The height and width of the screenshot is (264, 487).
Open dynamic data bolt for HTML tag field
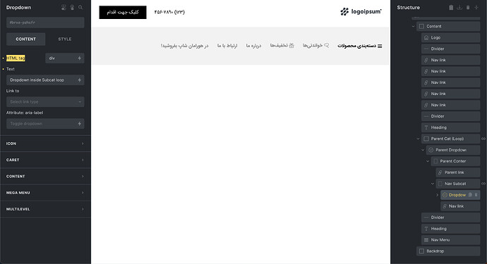(80, 58)
